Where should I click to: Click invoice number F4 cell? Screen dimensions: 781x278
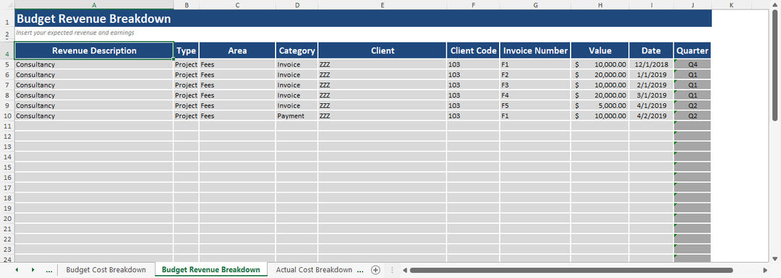535,95
